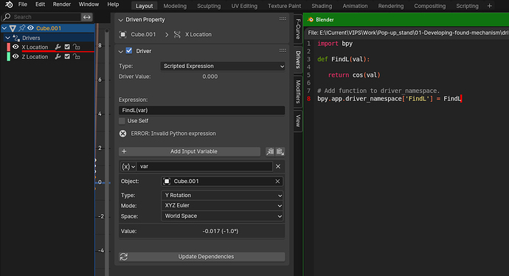509x276 pixels.
Task: Collapse the Cube.001 channel tree
Action: coord(4,28)
